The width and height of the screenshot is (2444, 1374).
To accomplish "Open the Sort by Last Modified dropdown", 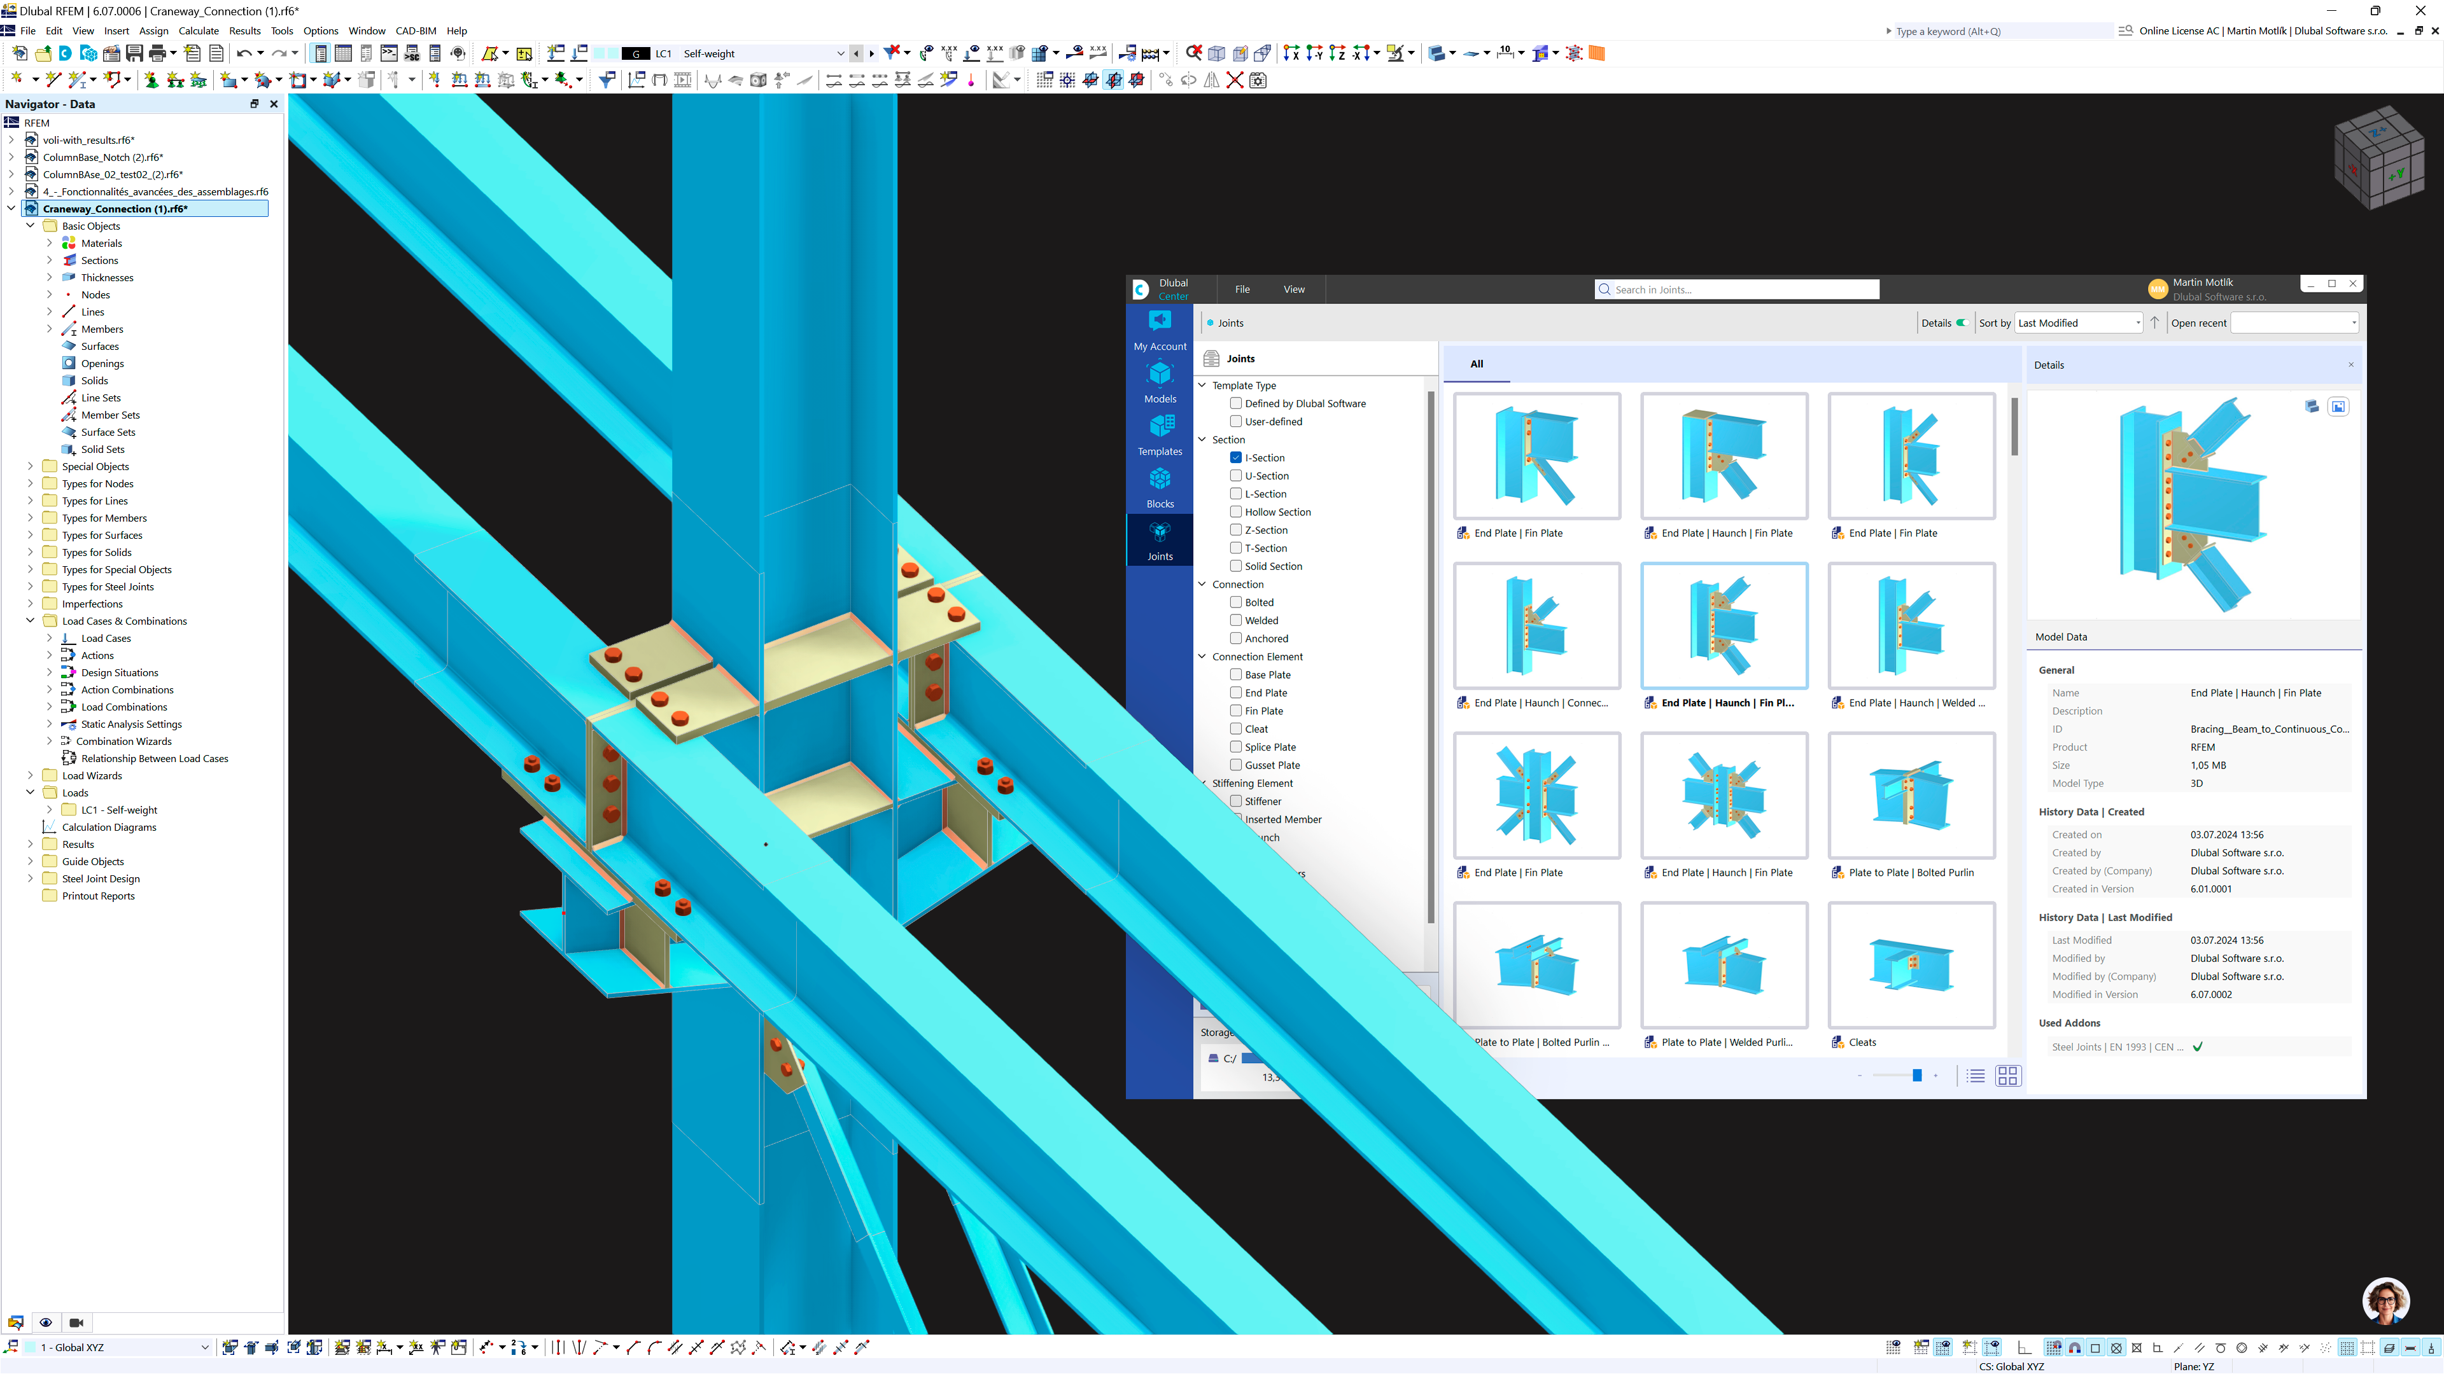I will [2077, 323].
